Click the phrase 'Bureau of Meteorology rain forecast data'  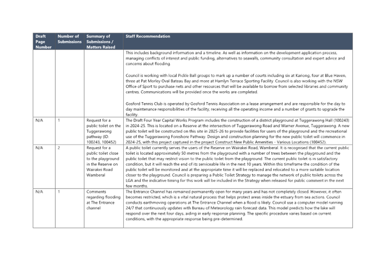point(229,208)
